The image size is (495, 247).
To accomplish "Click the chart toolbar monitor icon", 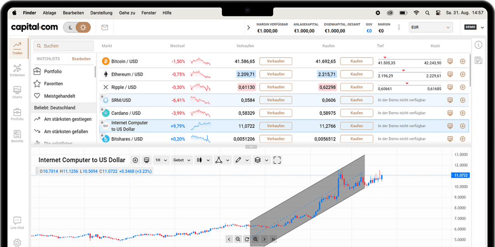I will [x=146, y=160].
